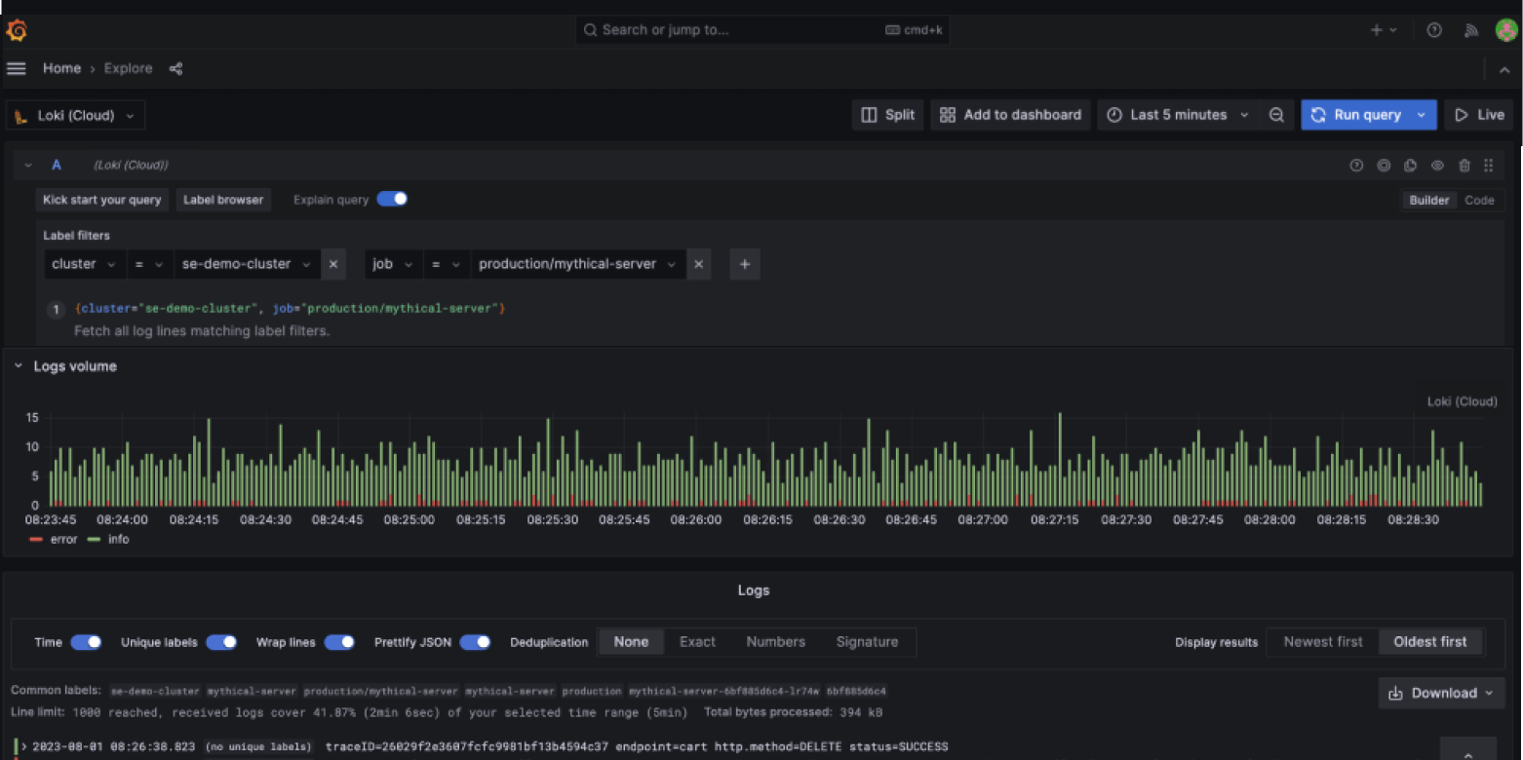Viewport: 1523px width, 760px height.
Task: Hide query response using the eye icon
Action: coord(1436,165)
